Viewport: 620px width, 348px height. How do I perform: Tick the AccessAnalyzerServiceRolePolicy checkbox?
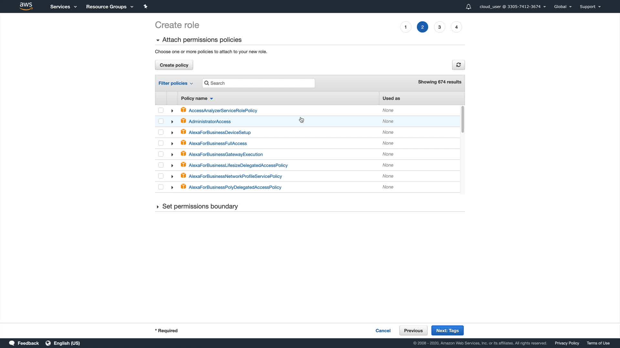point(160,110)
